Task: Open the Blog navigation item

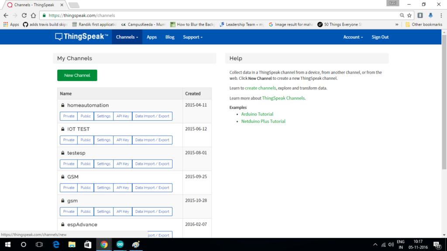Action: tap(170, 37)
